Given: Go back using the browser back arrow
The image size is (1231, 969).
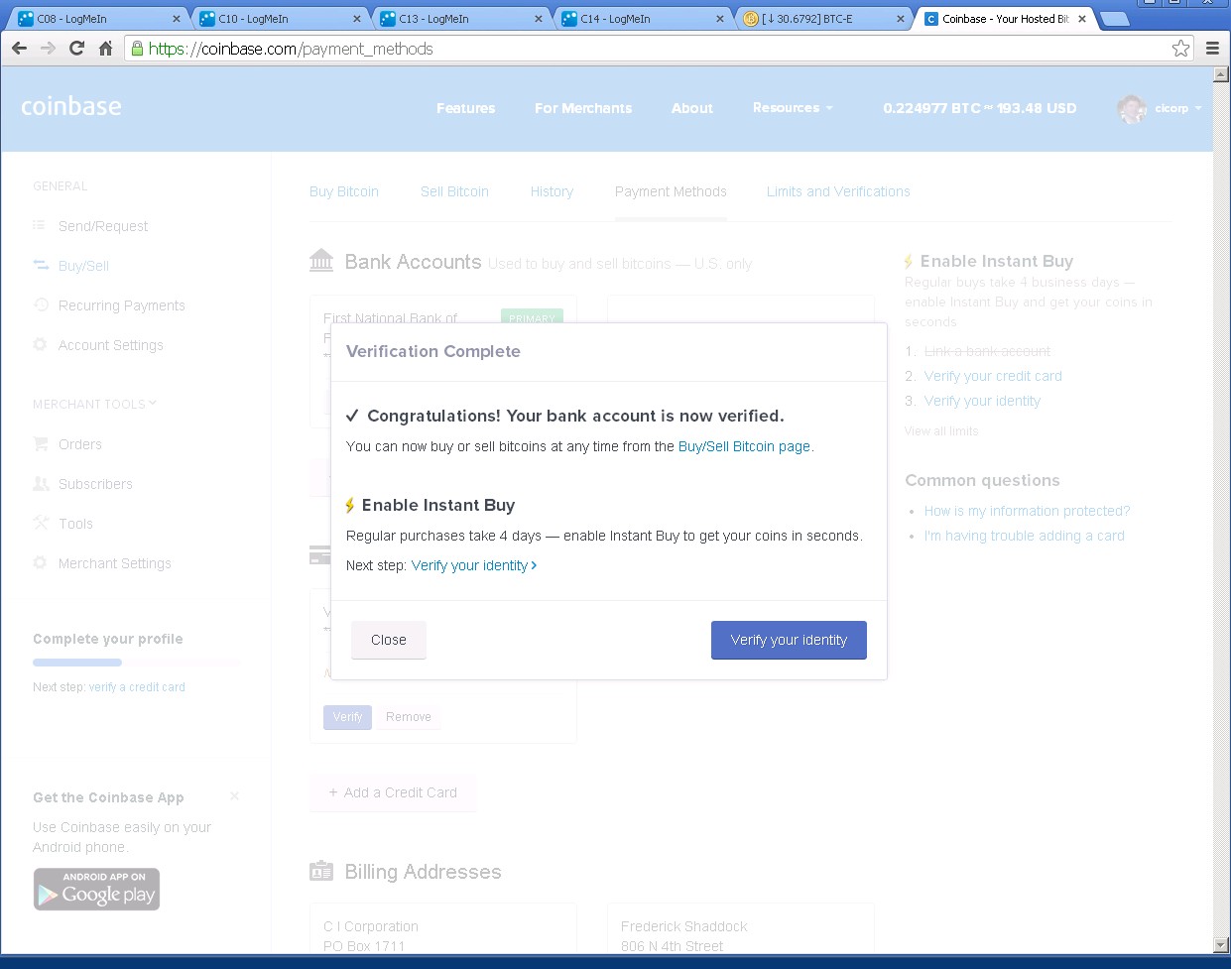Looking at the screenshot, I should 19,48.
